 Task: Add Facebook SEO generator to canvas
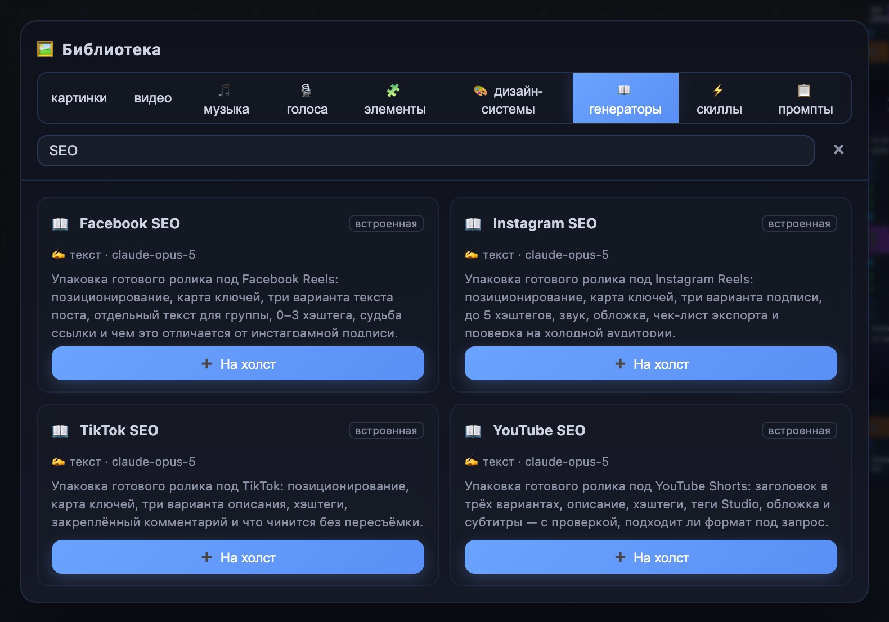pyautogui.click(x=238, y=363)
